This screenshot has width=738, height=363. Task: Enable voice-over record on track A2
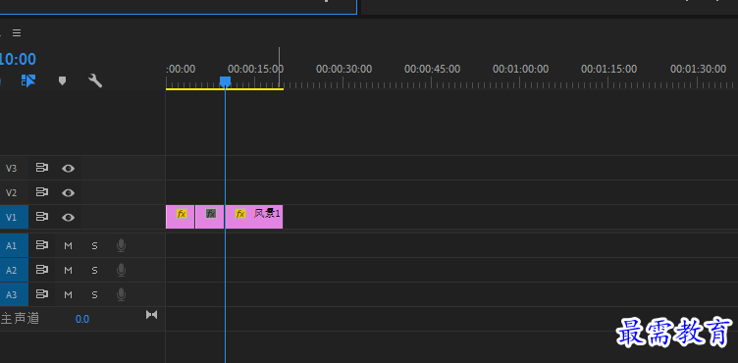point(121,270)
